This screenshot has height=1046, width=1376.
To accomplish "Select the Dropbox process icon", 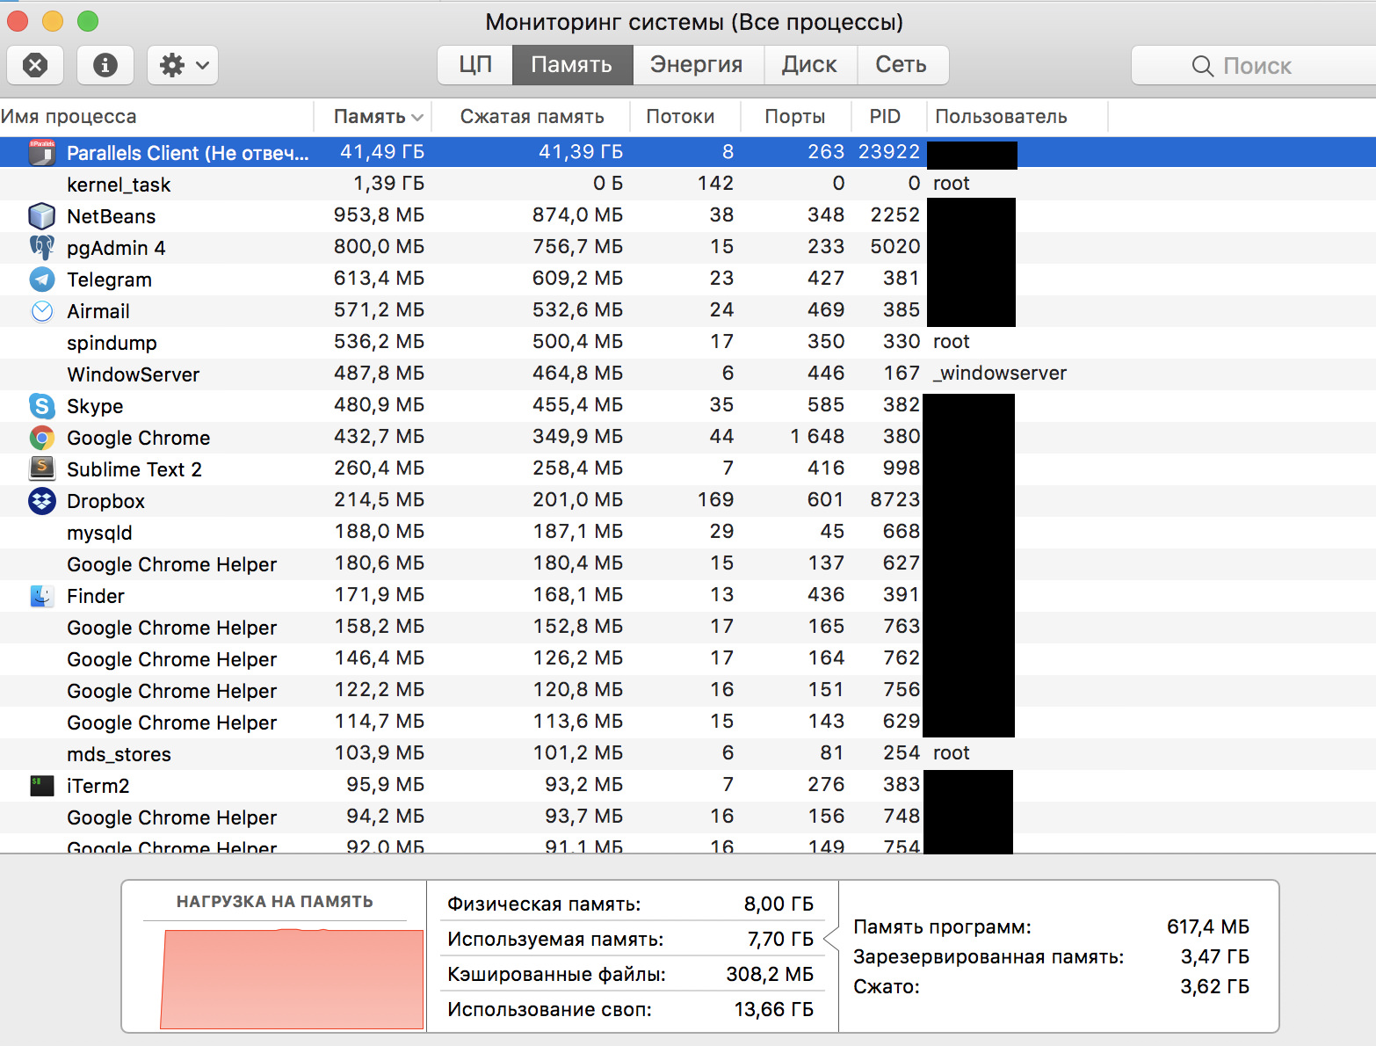I will 41,501.
